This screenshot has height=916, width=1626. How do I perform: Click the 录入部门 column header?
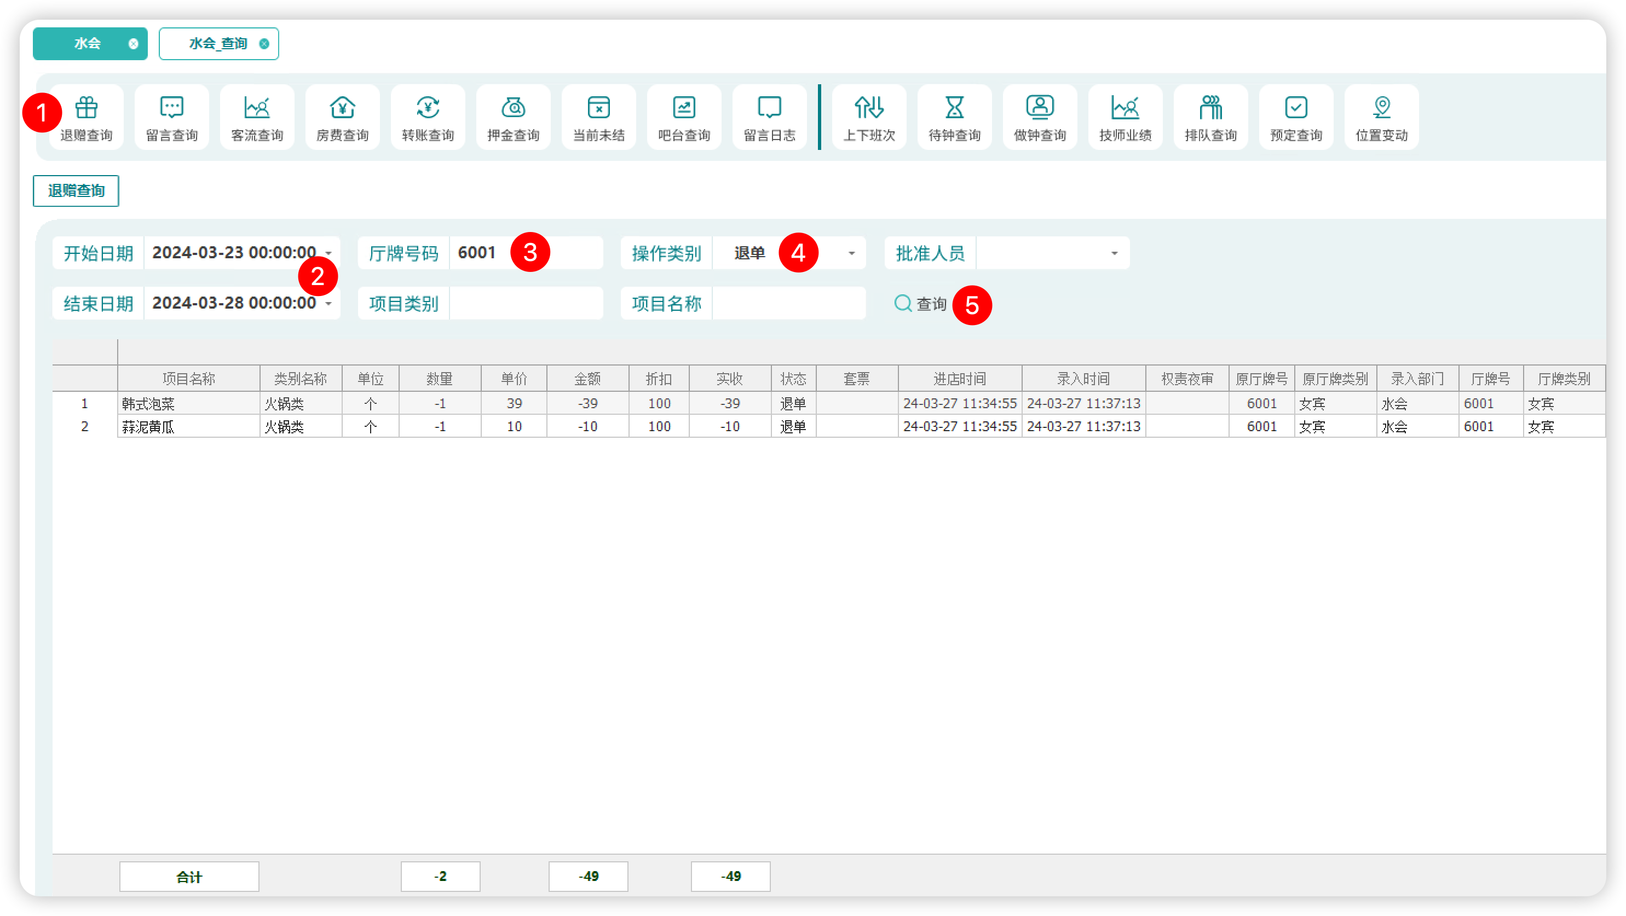tap(1418, 379)
